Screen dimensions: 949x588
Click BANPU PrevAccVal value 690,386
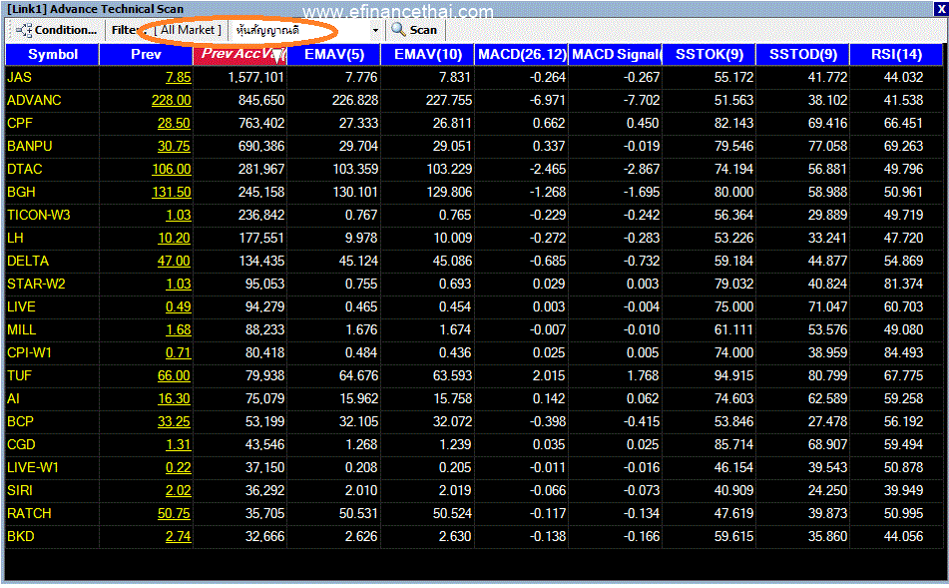pos(261,147)
